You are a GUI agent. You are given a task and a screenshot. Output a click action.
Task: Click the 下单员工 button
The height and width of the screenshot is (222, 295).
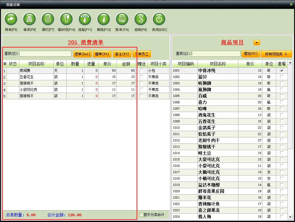(142, 54)
